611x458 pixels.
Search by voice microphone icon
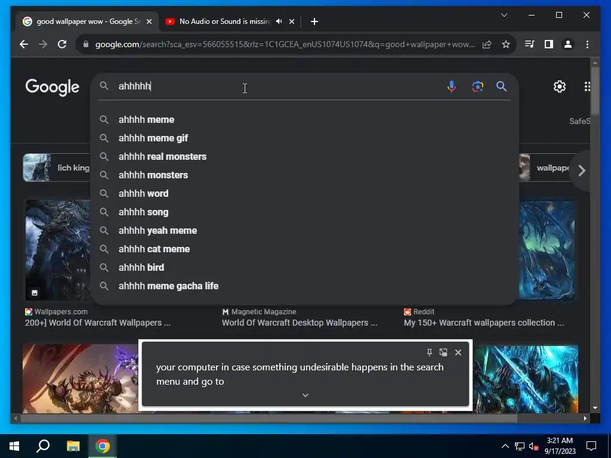[x=452, y=86]
